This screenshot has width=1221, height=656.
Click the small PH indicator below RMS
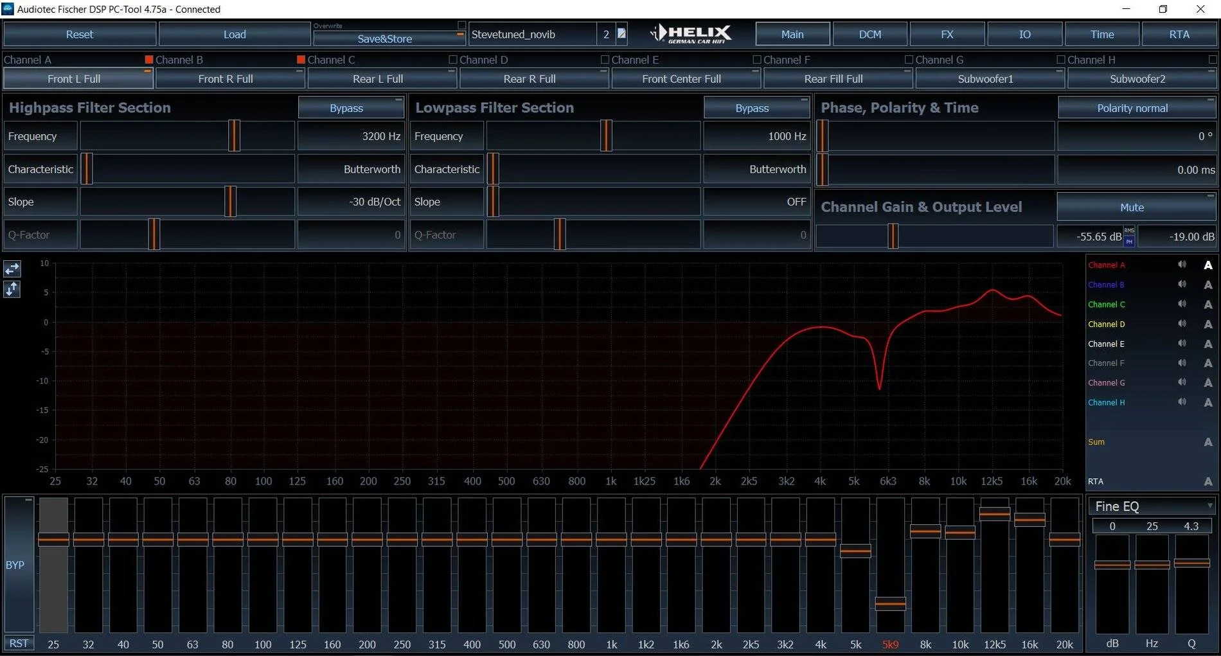pyautogui.click(x=1129, y=242)
